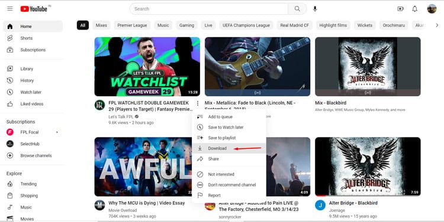Select the Live filter chip

pyautogui.click(x=208, y=25)
